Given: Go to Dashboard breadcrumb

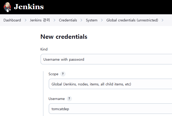Looking at the screenshot, I should 12,20.
